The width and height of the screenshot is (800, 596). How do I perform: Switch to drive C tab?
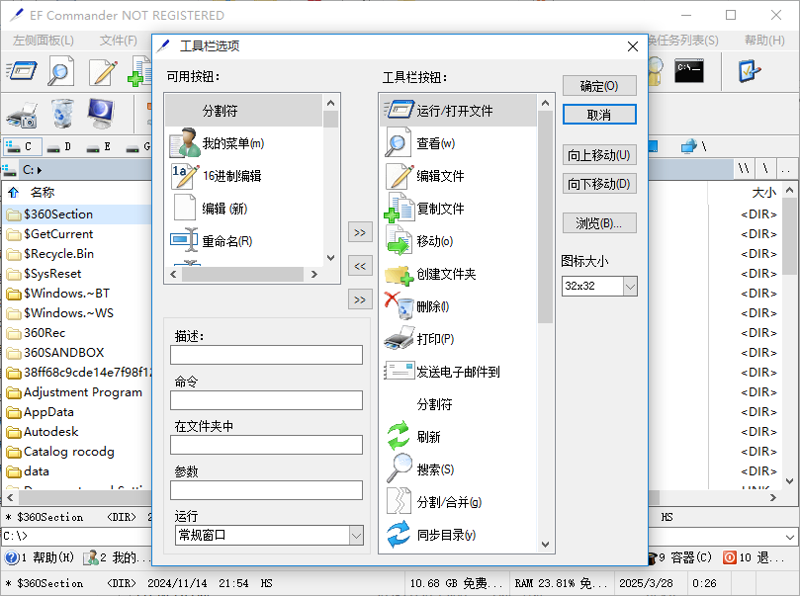pyautogui.click(x=23, y=147)
